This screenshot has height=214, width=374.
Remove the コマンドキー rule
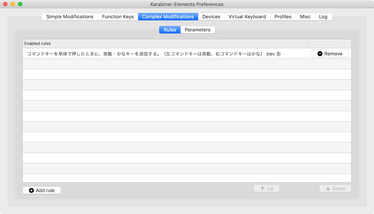tap(330, 53)
